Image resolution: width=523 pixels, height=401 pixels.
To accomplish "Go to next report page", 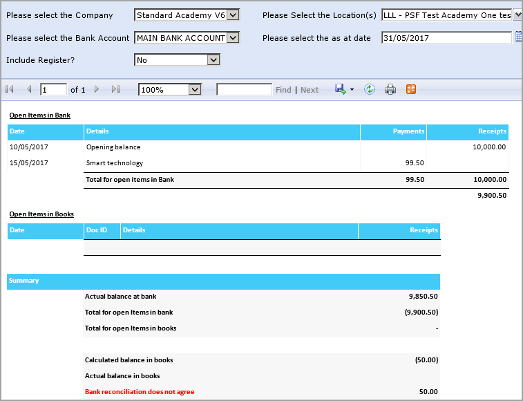I will click(97, 90).
